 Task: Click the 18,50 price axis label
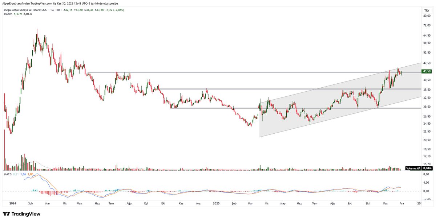click(427, 149)
